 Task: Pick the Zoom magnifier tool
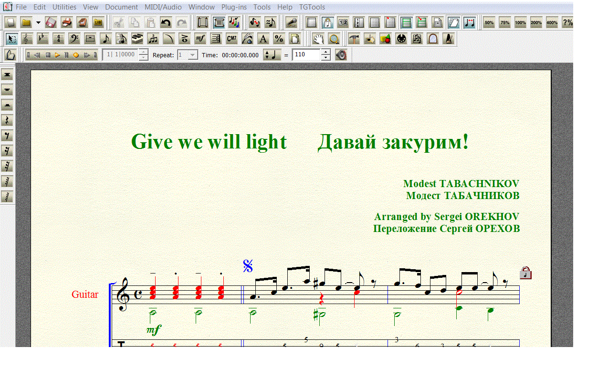pos(334,39)
